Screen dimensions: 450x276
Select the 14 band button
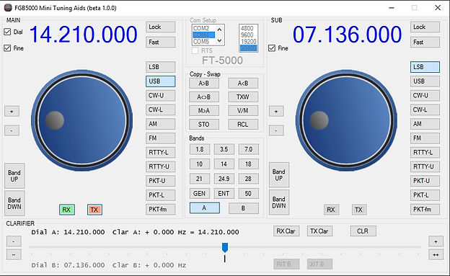click(x=224, y=164)
